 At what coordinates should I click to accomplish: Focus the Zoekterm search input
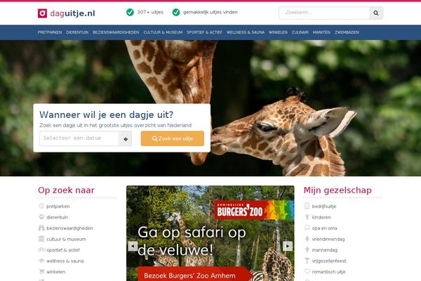tap(324, 13)
